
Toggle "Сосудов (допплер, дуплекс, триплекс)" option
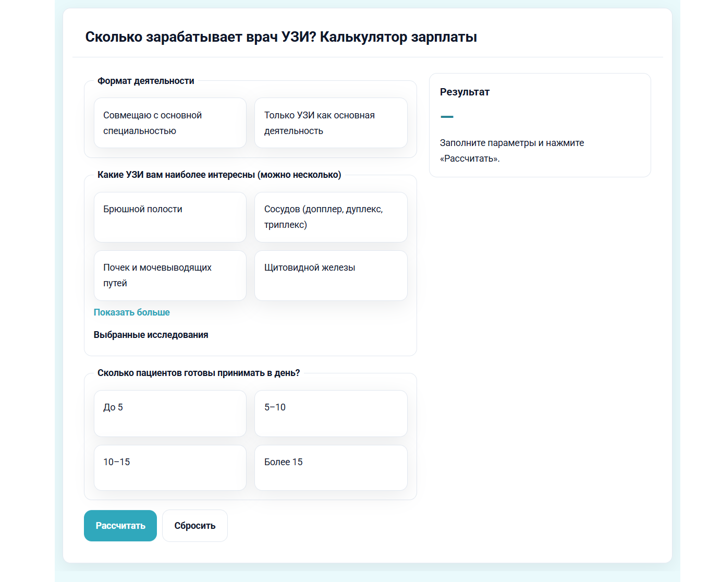(331, 217)
